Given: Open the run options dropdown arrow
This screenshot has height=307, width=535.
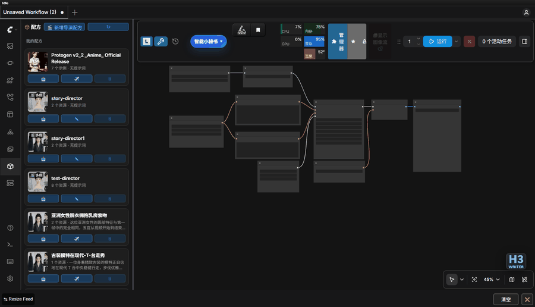Looking at the screenshot, I should tap(457, 41).
